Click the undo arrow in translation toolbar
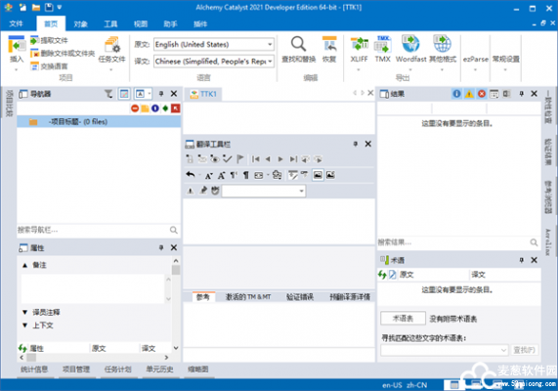The image size is (558, 391). click(x=191, y=175)
